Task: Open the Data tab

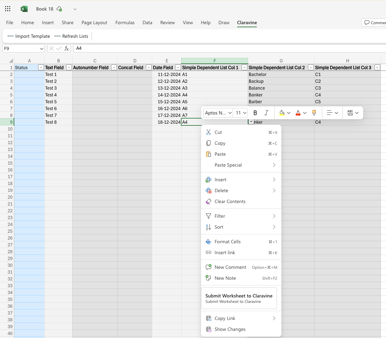Action: coord(147,22)
